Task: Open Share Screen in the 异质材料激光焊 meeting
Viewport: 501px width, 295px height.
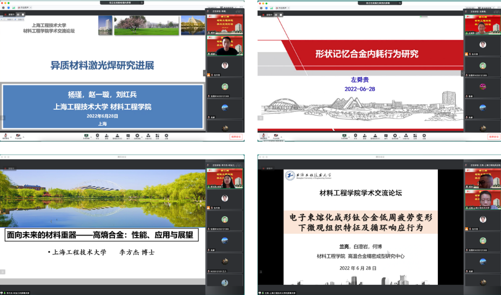Action: [86, 136]
